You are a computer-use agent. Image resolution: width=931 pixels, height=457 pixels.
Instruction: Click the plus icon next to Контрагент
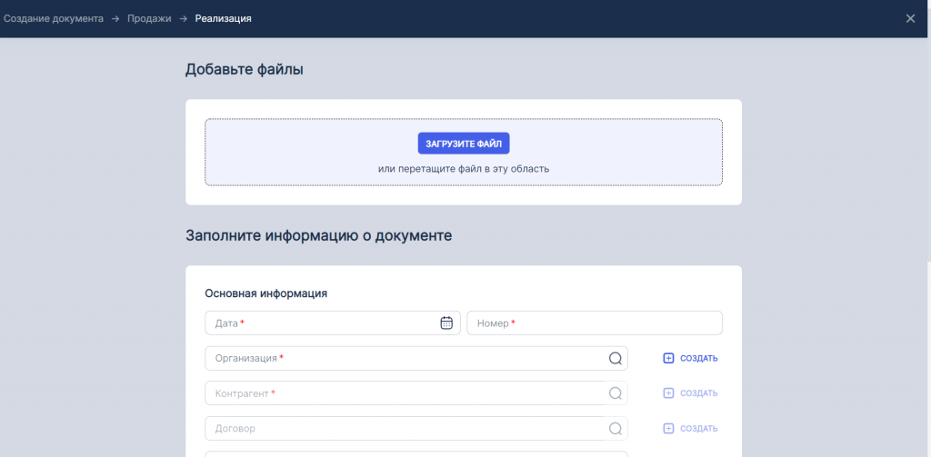click(668, 392)
